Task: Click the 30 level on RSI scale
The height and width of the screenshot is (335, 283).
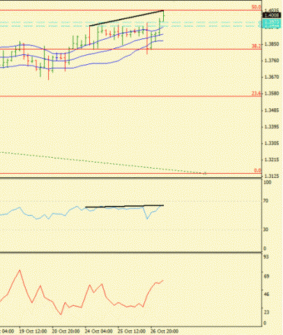Action: pos(266,230)
